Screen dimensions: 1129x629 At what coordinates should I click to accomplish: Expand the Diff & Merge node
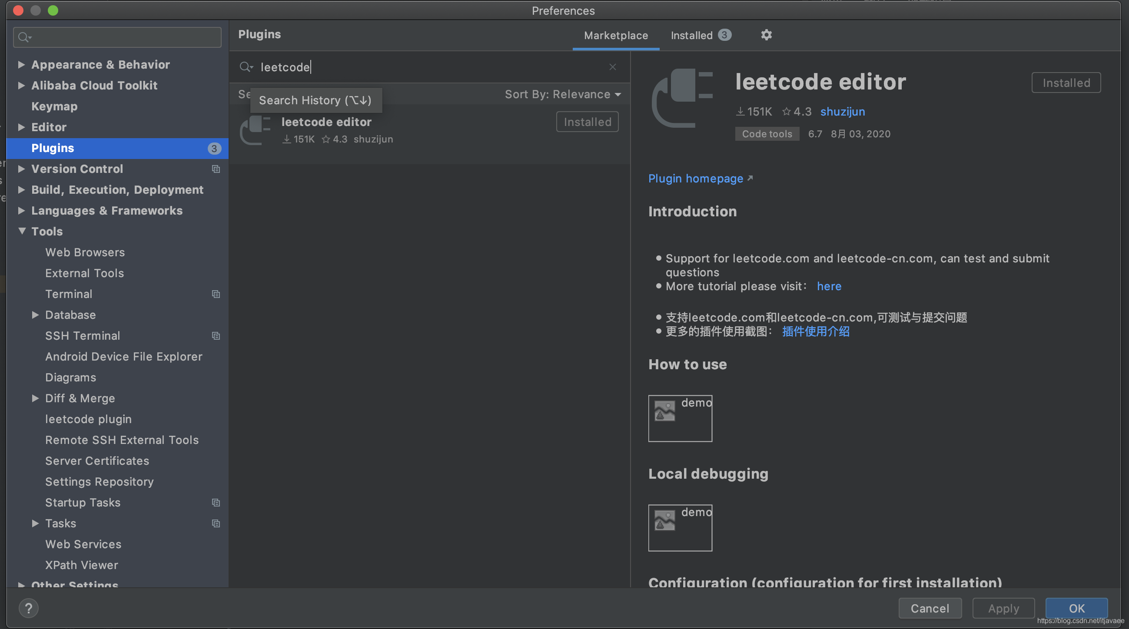pos(35,398)
